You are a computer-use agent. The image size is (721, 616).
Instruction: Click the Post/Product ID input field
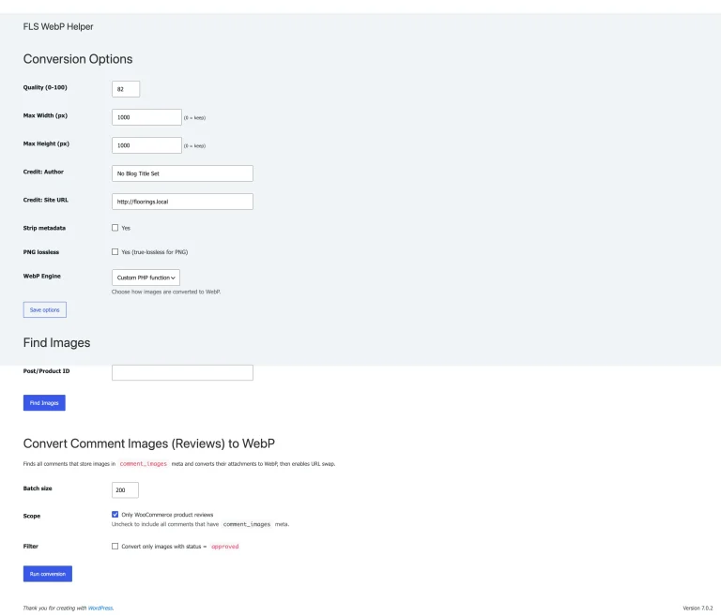[182, 372]
